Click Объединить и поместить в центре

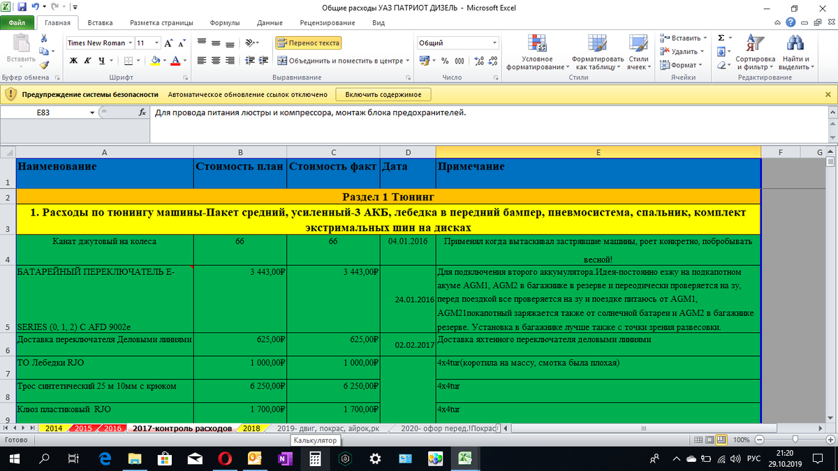pos(340,60)
